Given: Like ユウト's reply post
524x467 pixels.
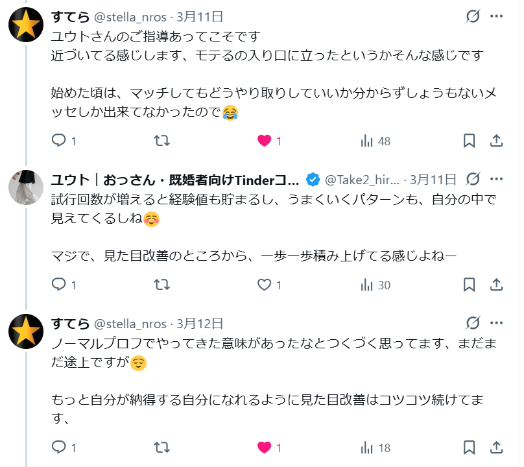Looking at the screenshot, I should point(264,285).
